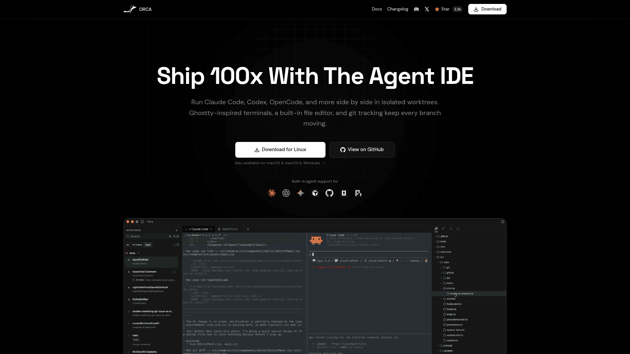Click the OpenCode square agent icon

click(344, 193)
